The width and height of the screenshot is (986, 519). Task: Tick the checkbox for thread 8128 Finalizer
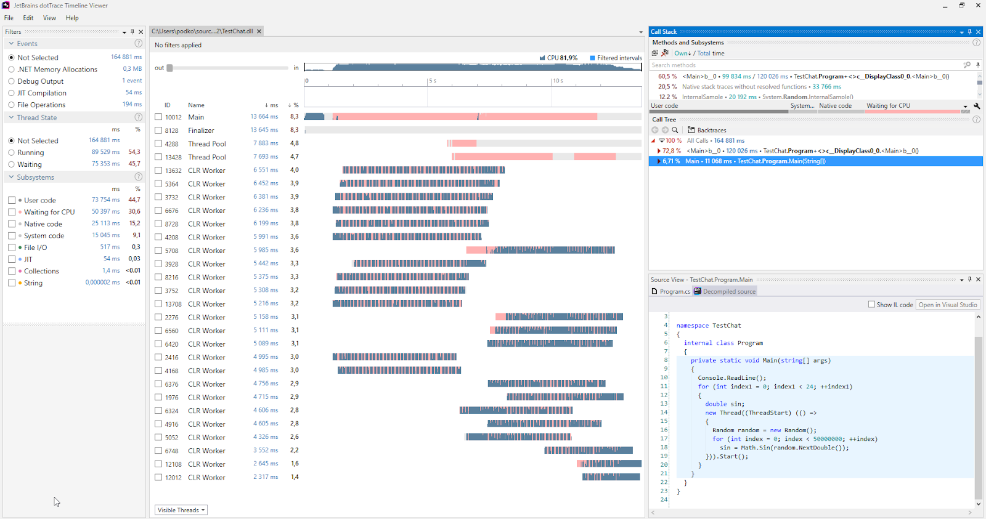pyautogui.click(x=158, y=131)
